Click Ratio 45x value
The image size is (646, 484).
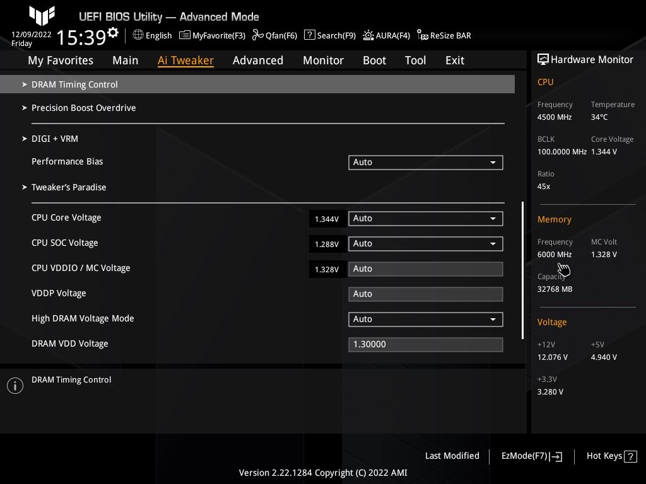(x=543, y=187)
